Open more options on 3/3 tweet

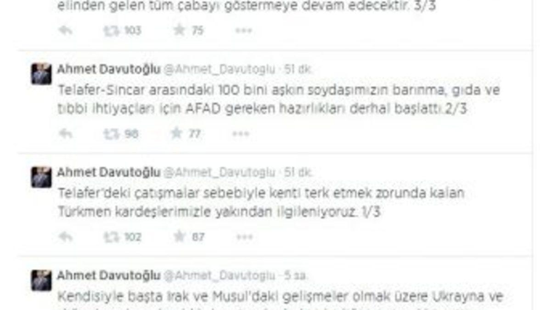point(243,30)
